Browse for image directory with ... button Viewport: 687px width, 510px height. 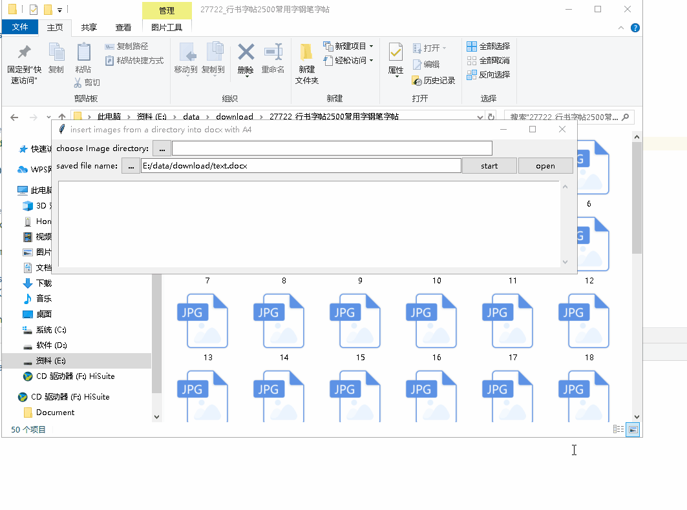tap(162, 149)
